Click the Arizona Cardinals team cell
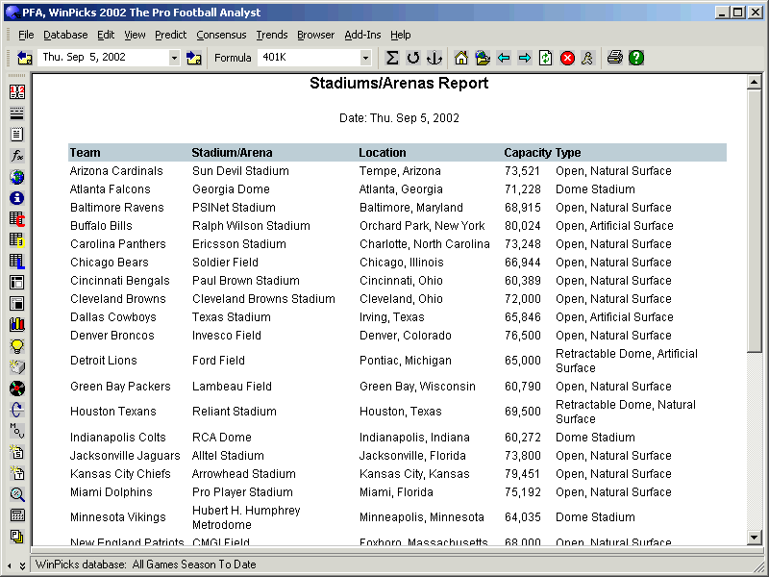The height and width of the screenshot is (577, 769). click(x=116, y=171)
